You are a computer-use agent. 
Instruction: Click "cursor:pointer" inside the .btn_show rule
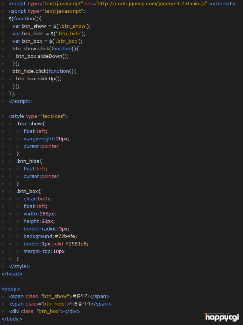(x=41, y=146)
